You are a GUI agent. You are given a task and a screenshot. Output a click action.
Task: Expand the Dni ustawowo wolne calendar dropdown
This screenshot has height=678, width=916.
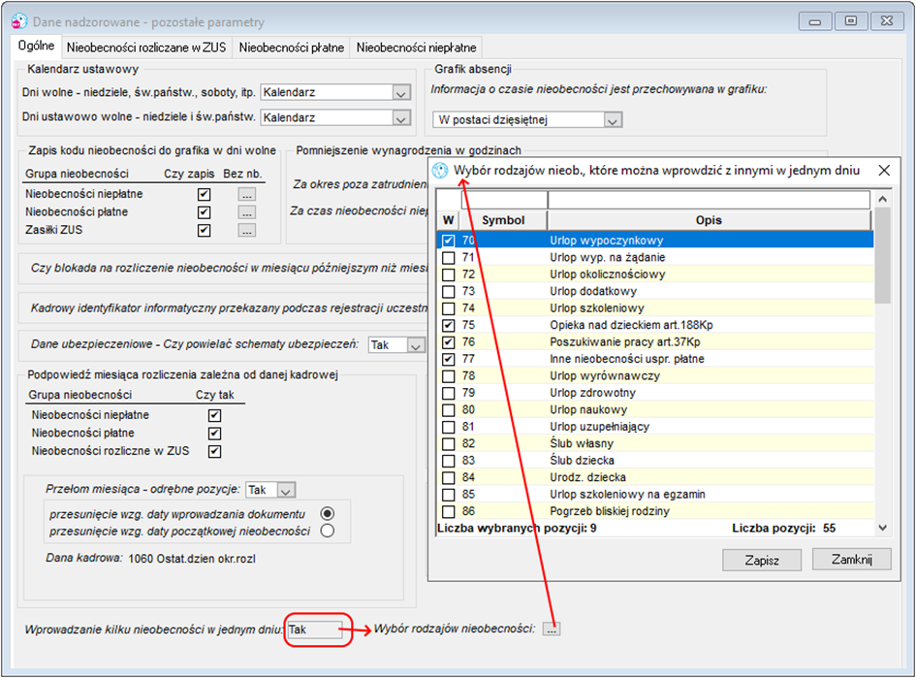click(x=400, y=118)
